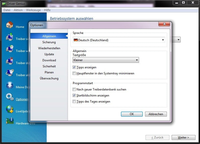
Task: Select the Allgemein options category
Action: pos(49,36)
